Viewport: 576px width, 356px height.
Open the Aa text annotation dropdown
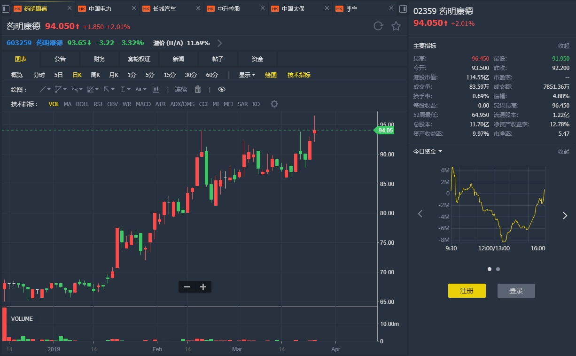pyautogui.click(x=141, y=89)
